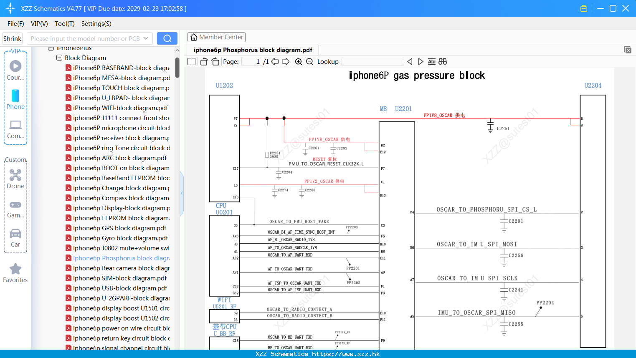
Task: Click the file tree vertical scrollbar thumb
Action: [177, 68]
